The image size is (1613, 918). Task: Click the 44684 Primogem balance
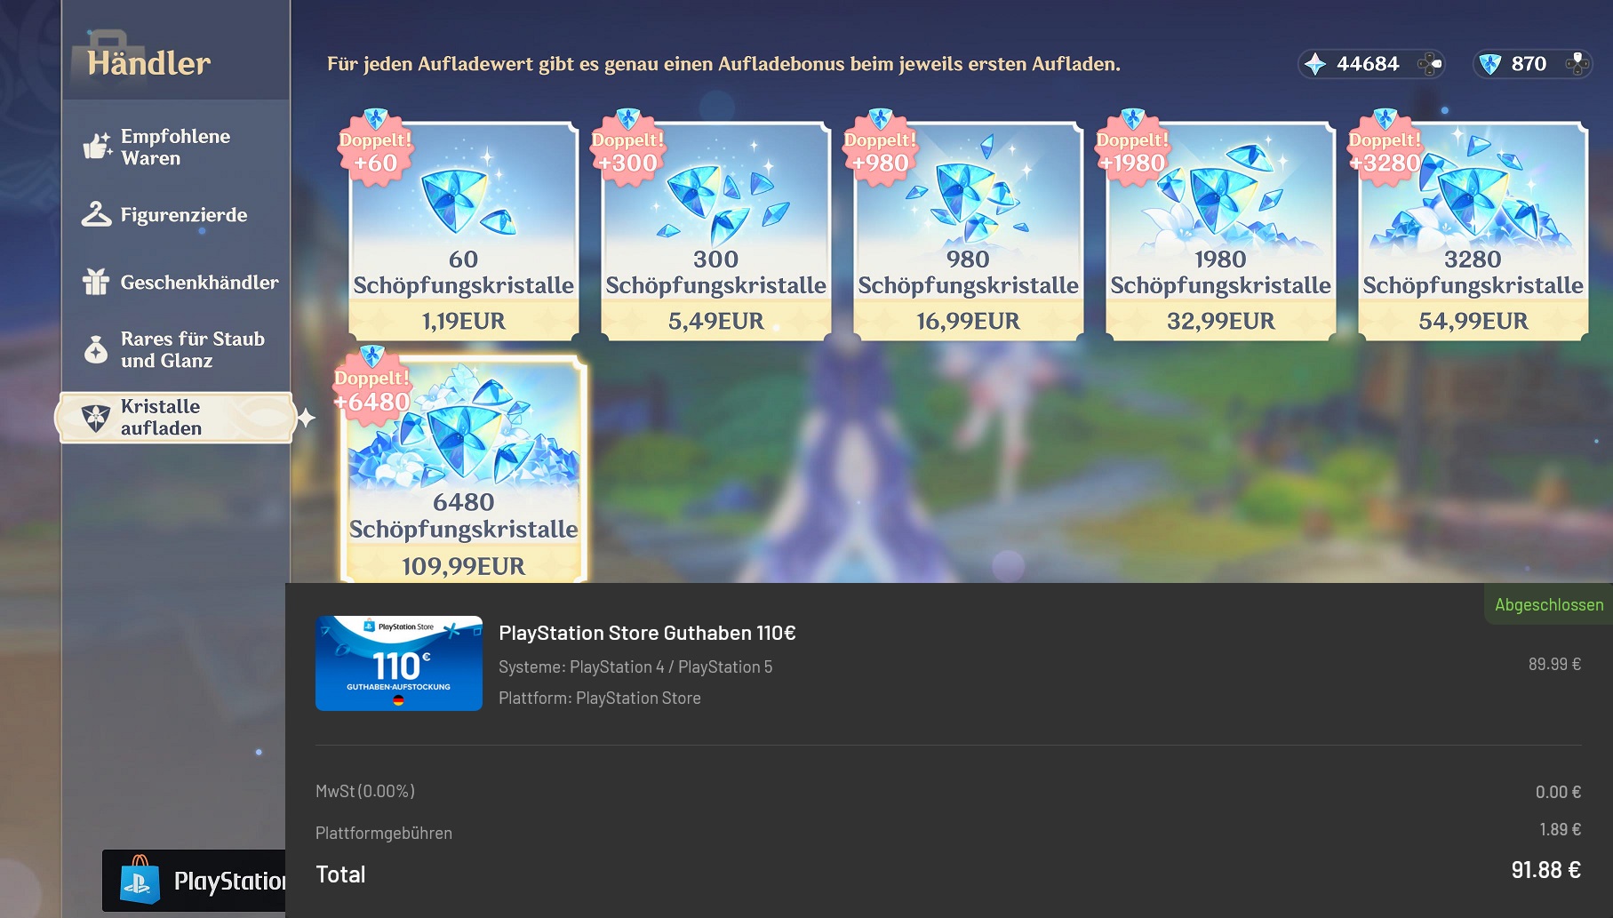[1368, 64]
